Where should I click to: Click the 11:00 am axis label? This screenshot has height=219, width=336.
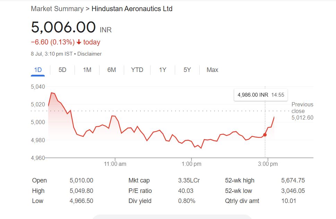[115, 164]
